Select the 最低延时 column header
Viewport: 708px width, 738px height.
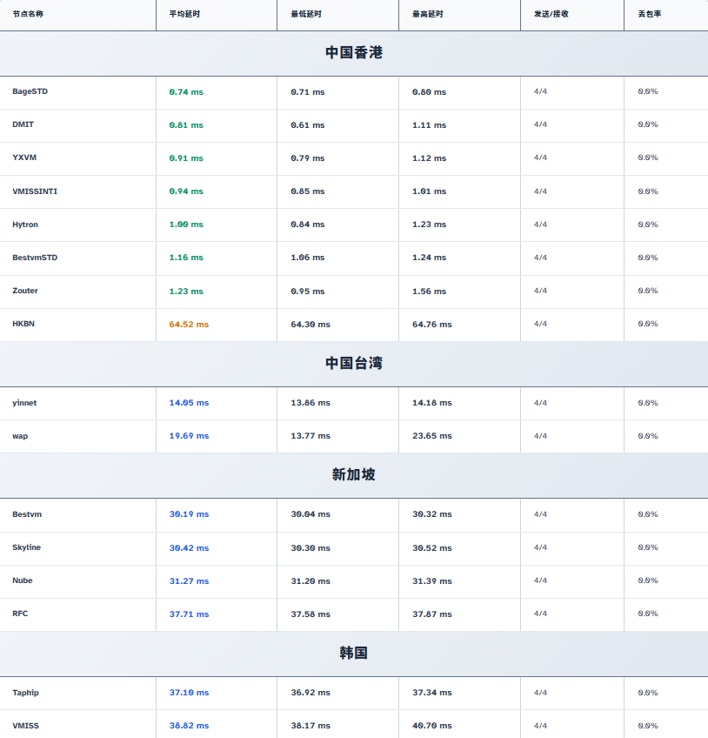coord(306,14)
